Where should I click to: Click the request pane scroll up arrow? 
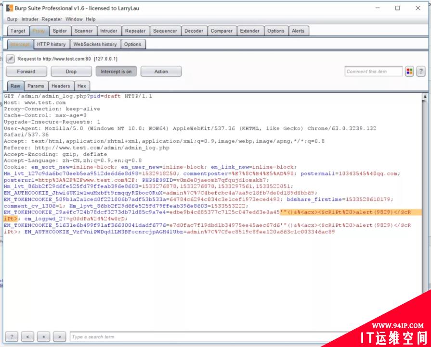point(425,97)
